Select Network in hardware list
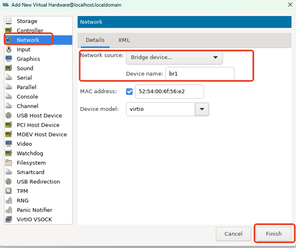 pyautogui.click(x=39, y=40)
